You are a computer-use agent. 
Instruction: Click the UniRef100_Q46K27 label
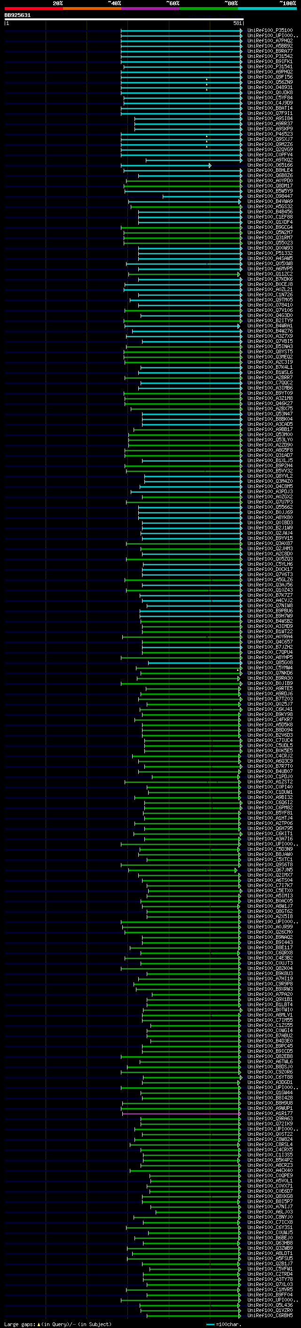tap(269, 404)
